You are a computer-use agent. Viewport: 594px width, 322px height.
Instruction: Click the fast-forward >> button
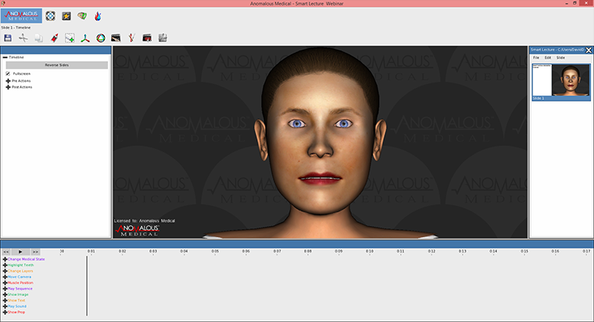coord(35,252)
